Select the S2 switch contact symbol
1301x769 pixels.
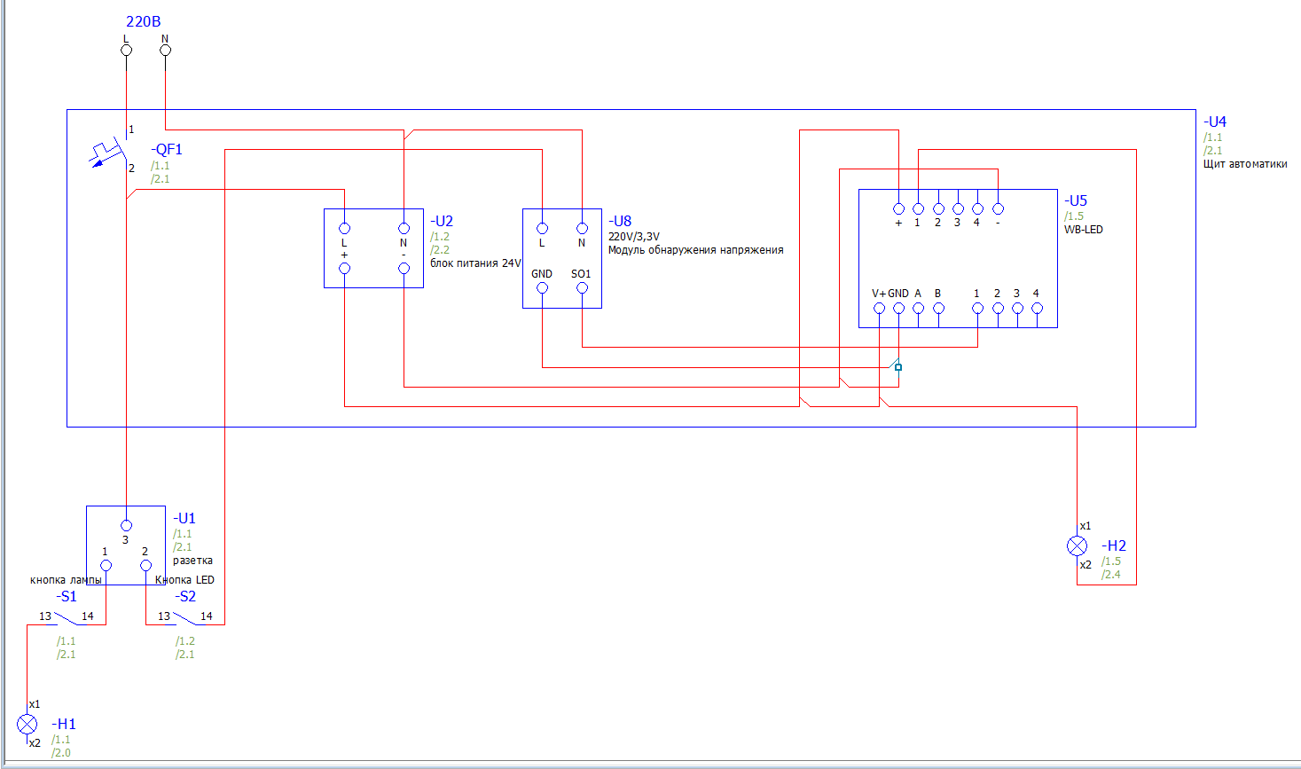pyautogui.click(x=185, y=617)
